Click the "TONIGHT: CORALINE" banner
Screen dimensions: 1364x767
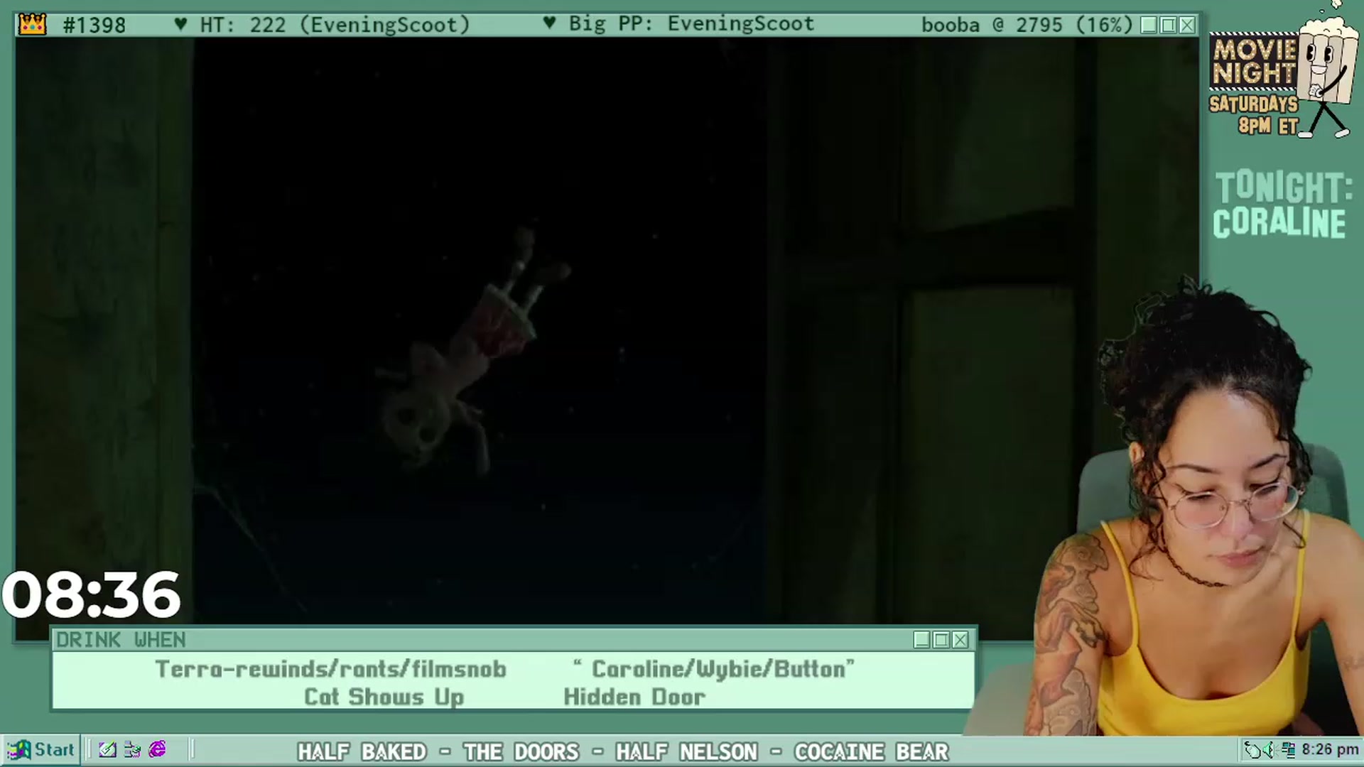(1282, 205)
